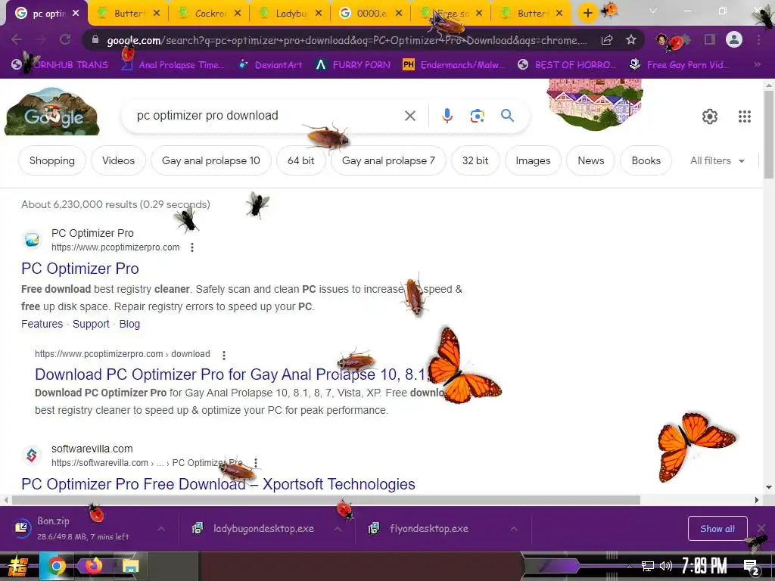This screenshot has height=581, width=775.
Task: Open the tab search chevron
Action: [x=653, y=11]
